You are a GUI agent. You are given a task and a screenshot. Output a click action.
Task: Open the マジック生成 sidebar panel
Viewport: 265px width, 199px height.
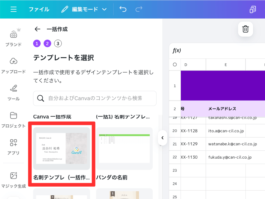point(13,180)
